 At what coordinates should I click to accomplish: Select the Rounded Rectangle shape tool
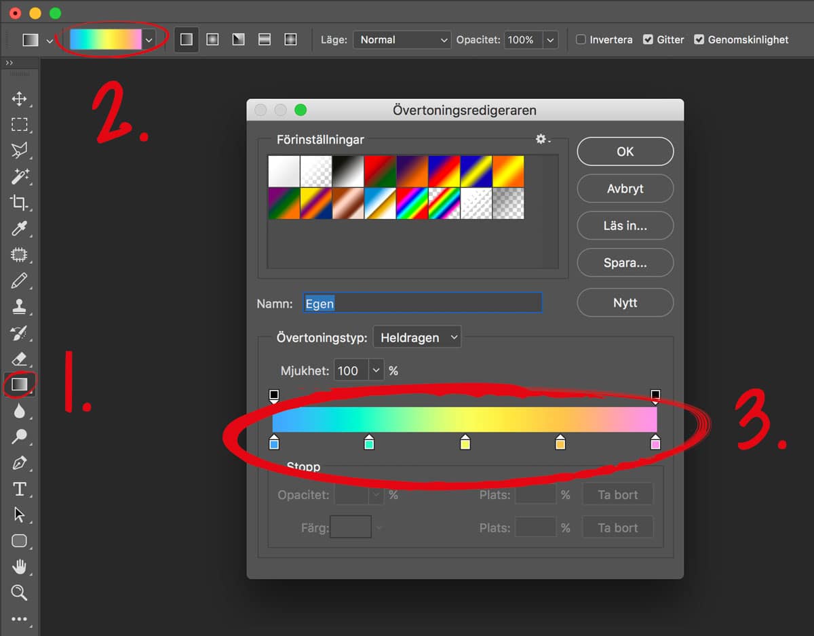19,540
